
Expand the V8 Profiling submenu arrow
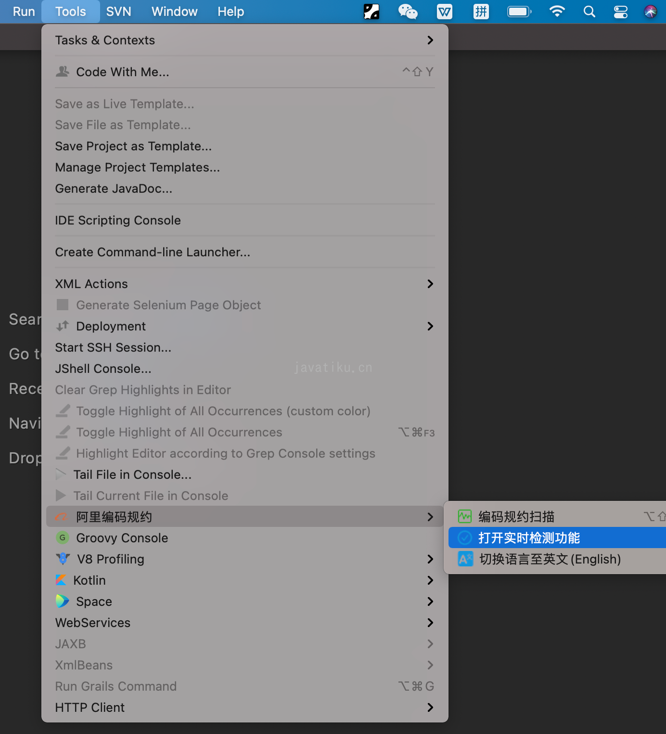point(430,559)
